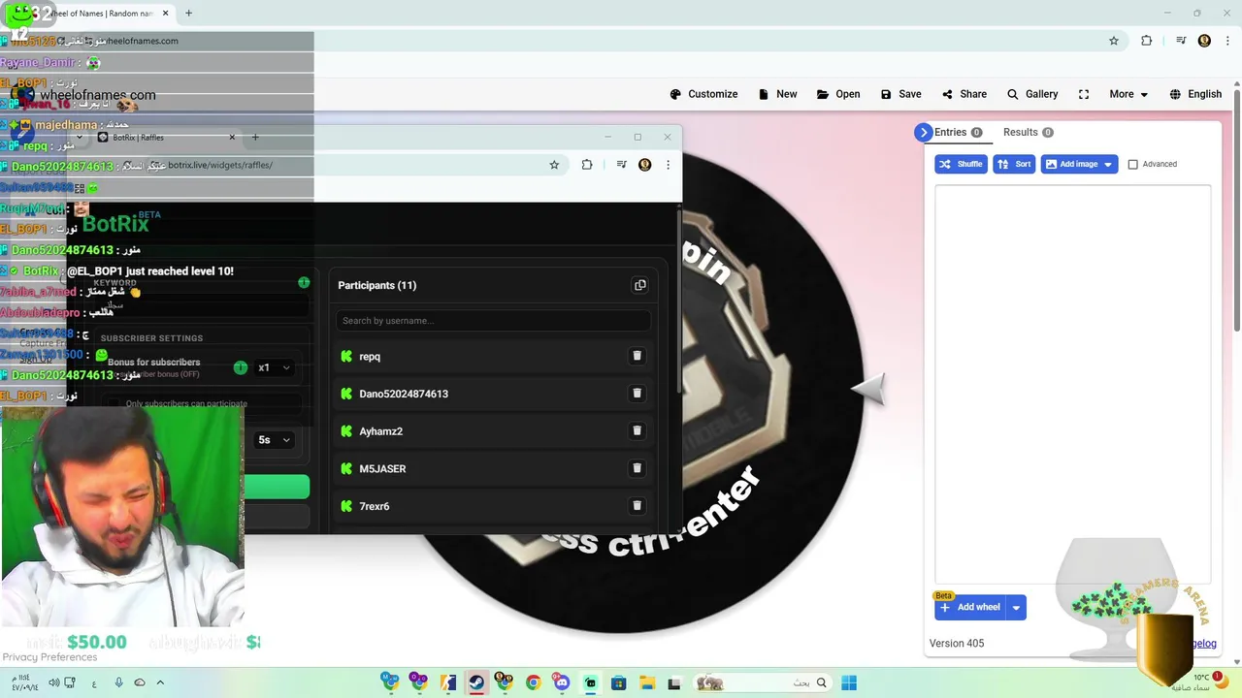Open media control icon in main Chrome toolbar
The width and height of the screenshot is (1242, 698).
[x=1181, y=41]
